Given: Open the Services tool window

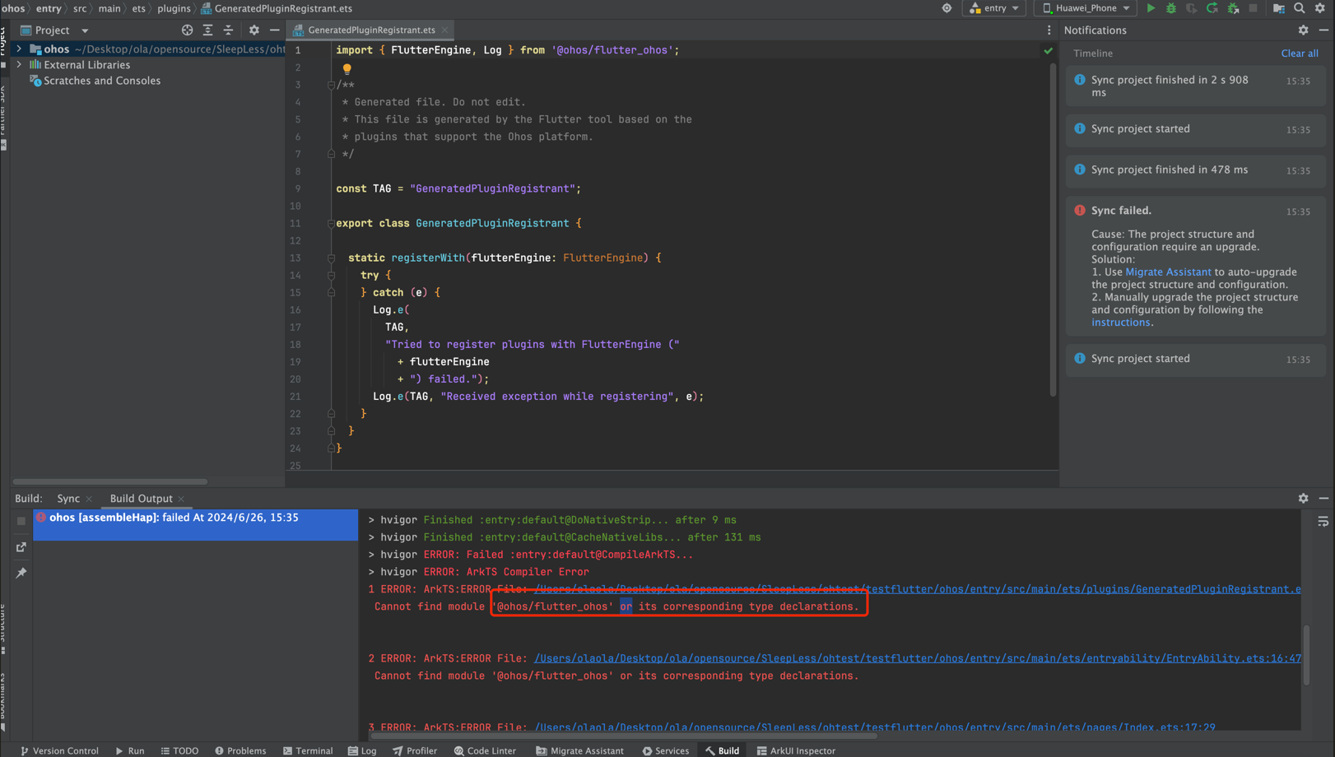Looking at the screenshot, I should (666, 750).
